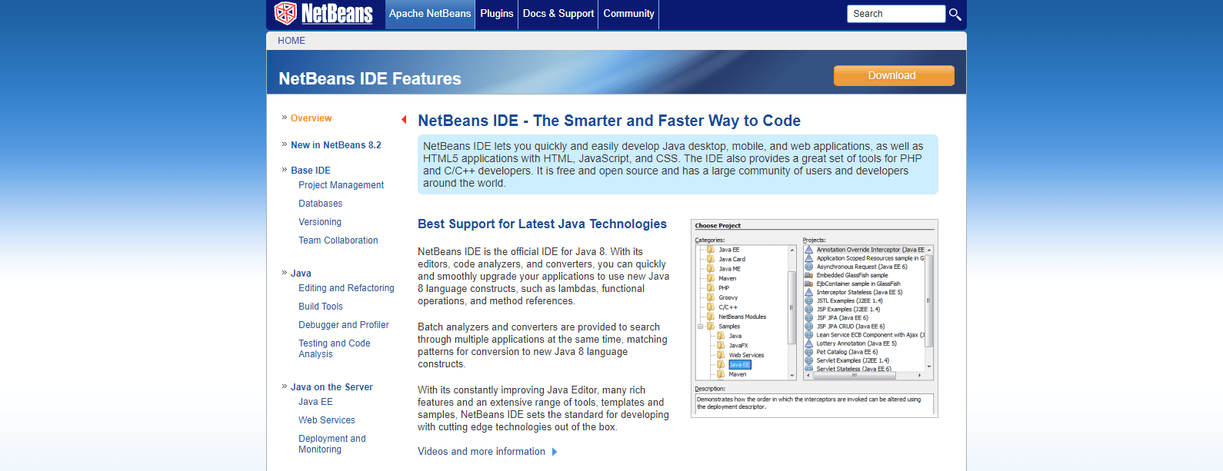Open the Team Collaboration link
The image size is (1223, 471).
pyautogui.click(x=338, y=240)
